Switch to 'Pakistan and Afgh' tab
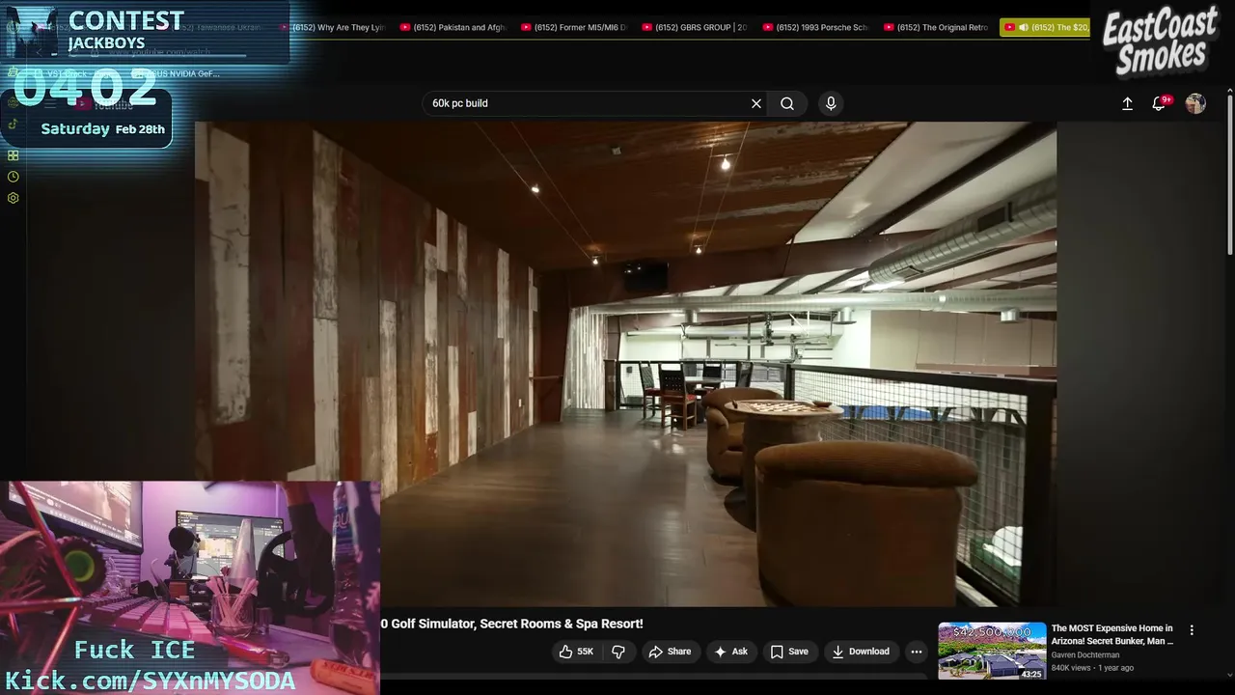Screen dimensions: 1235x695 tap(453, 27)
